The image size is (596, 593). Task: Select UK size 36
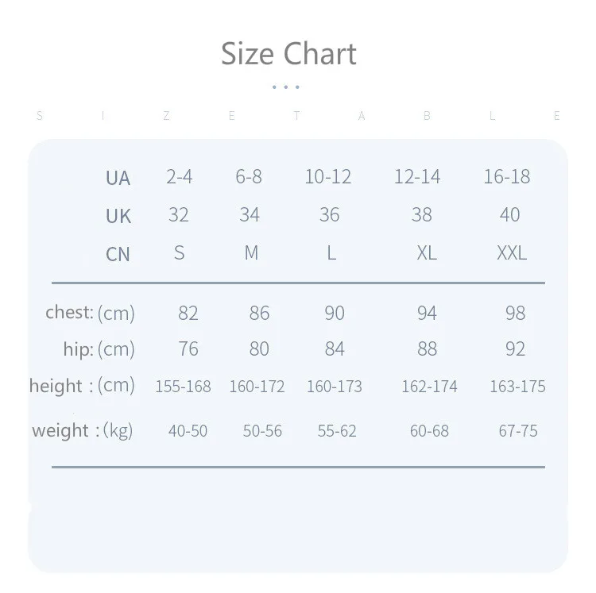[x=329, y=214]
